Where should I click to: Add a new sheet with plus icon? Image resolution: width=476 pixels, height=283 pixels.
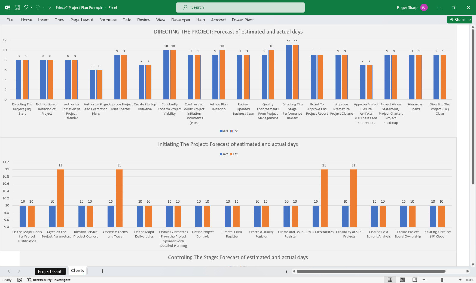coord(102,271)
